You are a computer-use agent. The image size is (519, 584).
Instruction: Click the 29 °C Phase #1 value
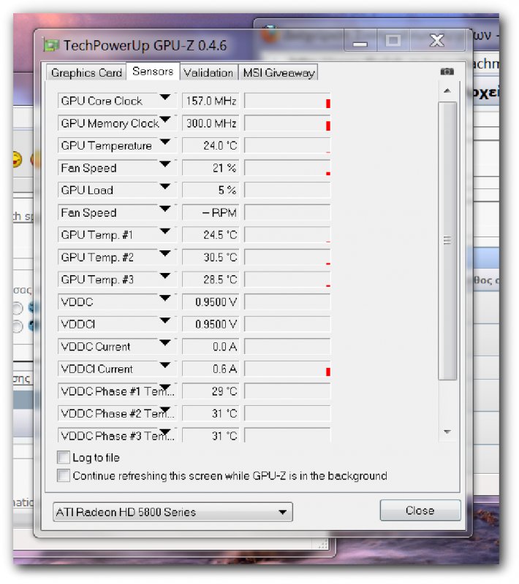tap(211, 391)
